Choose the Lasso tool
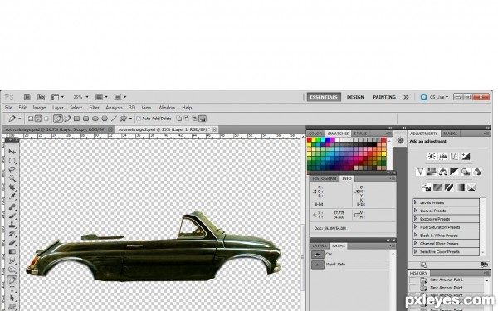Screen dimensions: 498x311 click(x=12, y=169)
